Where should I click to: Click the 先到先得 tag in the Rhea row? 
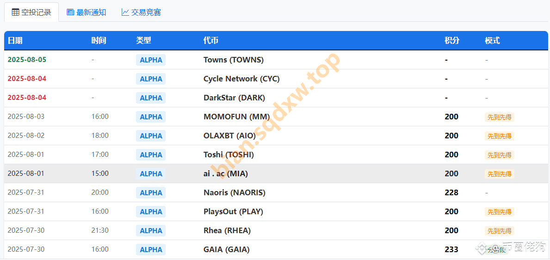[500, 231]
